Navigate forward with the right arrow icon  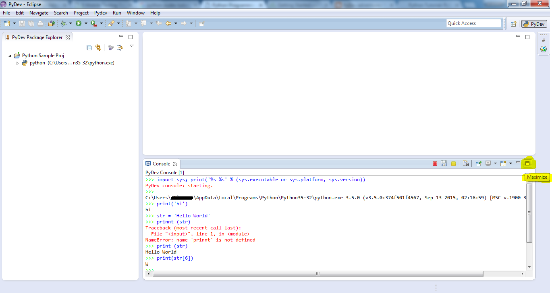pyautogui.click(x=184, y=23)
